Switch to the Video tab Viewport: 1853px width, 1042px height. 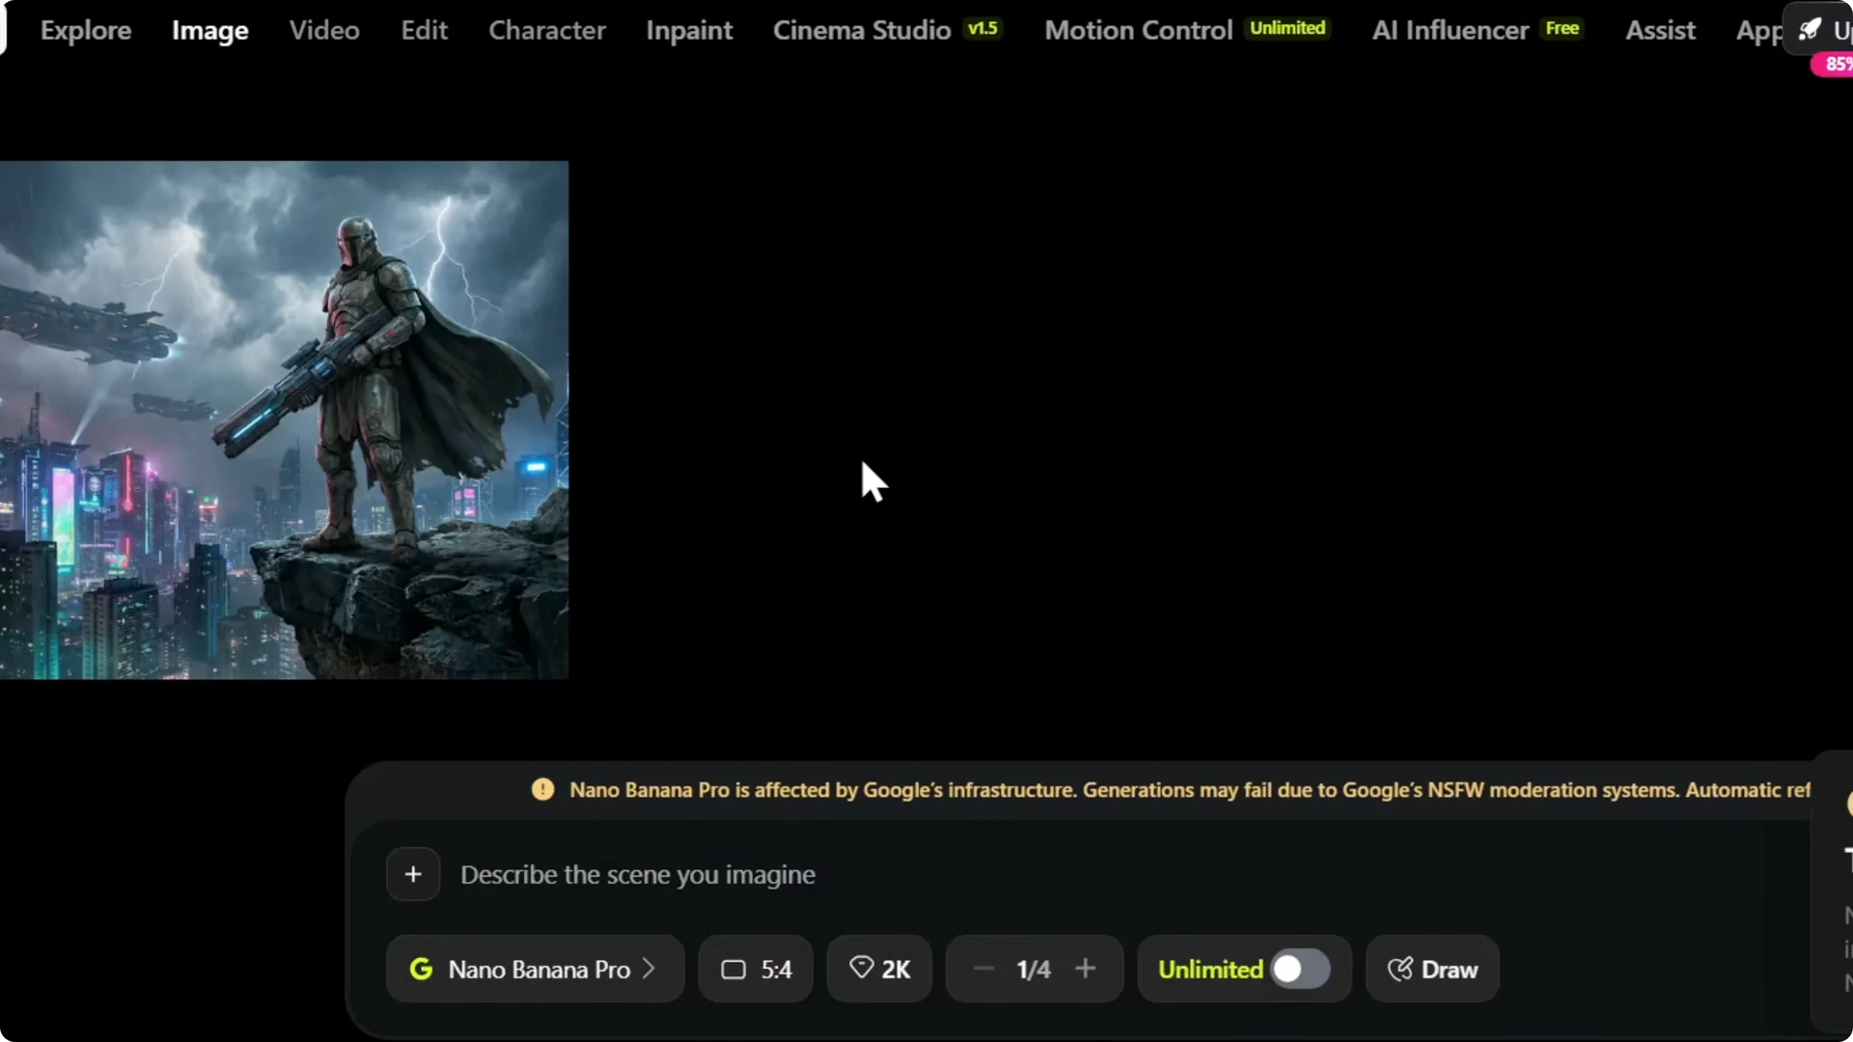pos(323,30)
